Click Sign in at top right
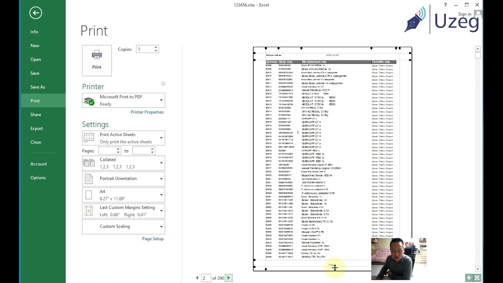503x283 pixels. coord(464,14)
